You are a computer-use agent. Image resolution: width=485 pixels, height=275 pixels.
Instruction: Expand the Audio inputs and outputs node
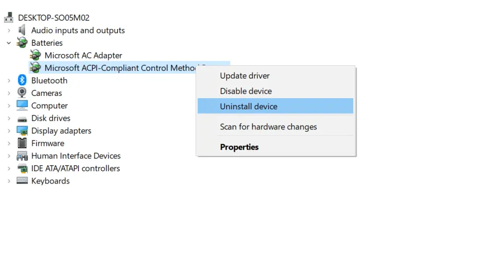[9, 30]
